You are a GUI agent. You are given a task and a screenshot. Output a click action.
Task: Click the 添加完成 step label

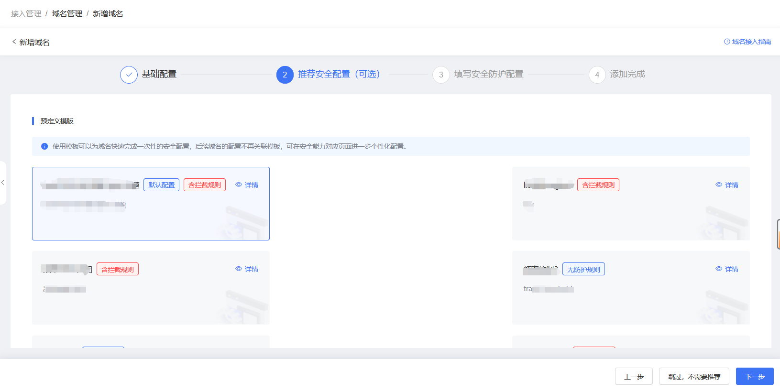pos(627,74)
